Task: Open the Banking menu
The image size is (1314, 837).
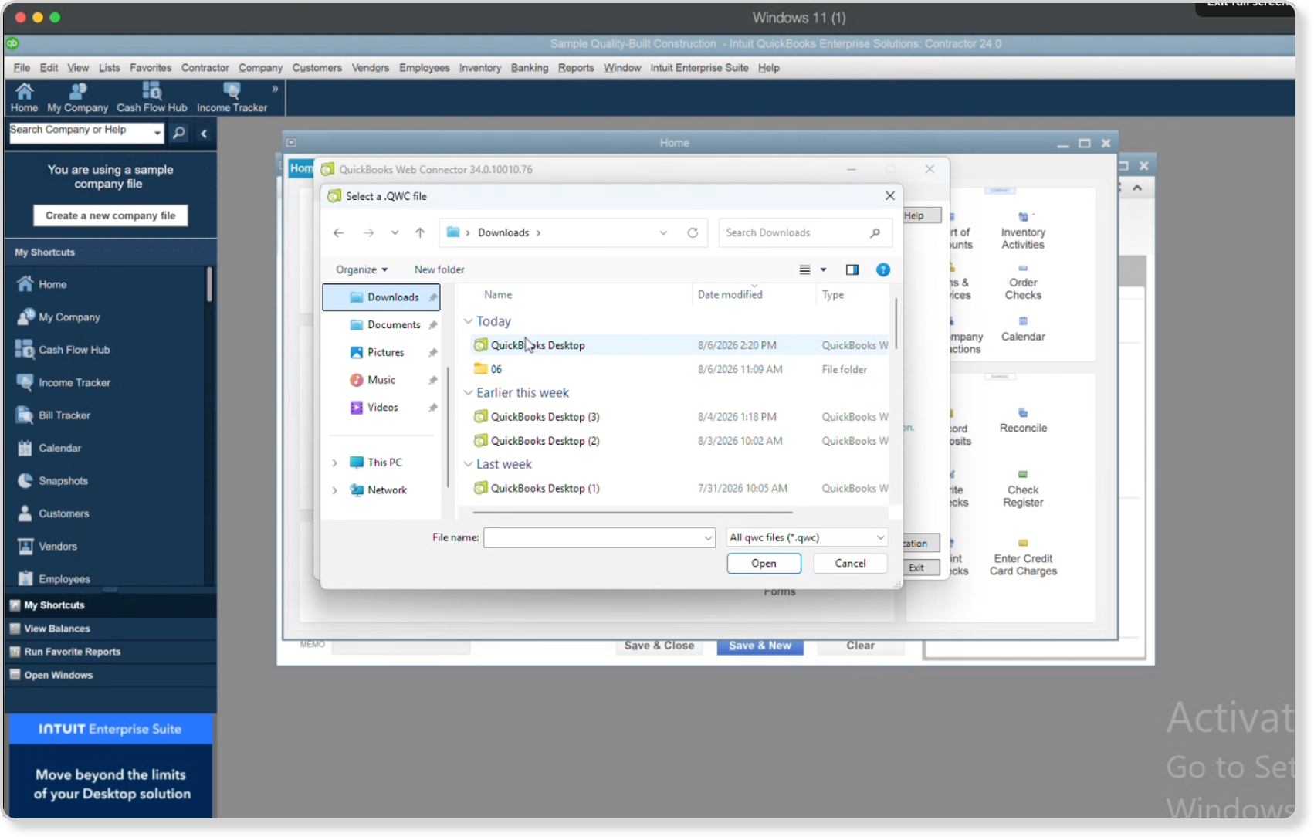Action: 529,68
